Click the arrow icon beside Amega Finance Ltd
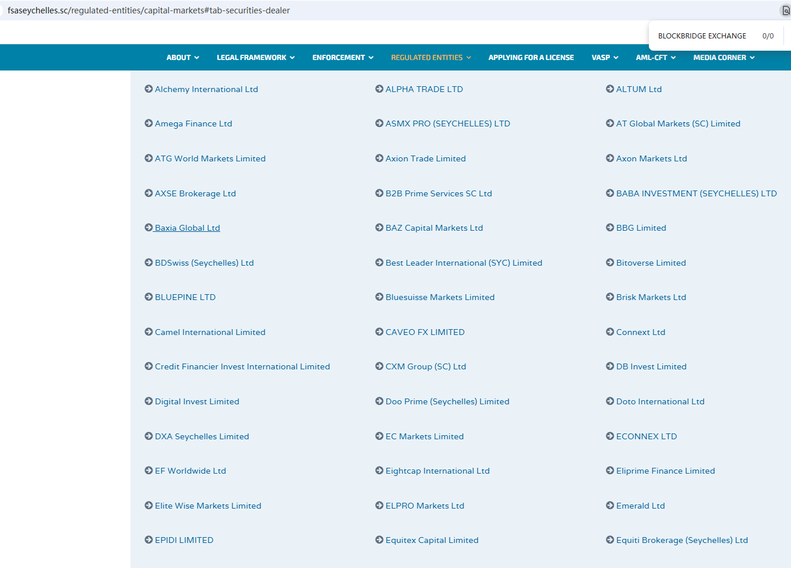This screenshot has height=568, width=791. tap(149, 124)
